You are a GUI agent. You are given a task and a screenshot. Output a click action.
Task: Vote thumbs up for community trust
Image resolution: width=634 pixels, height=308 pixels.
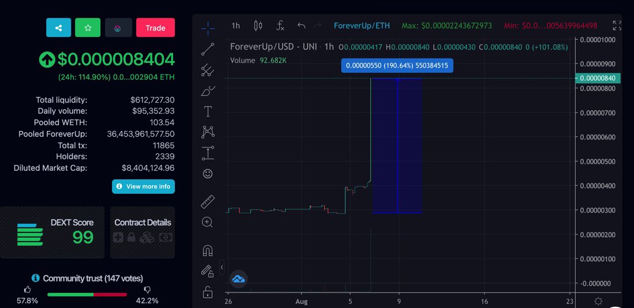pyautogui.click(x=28, y=290)
